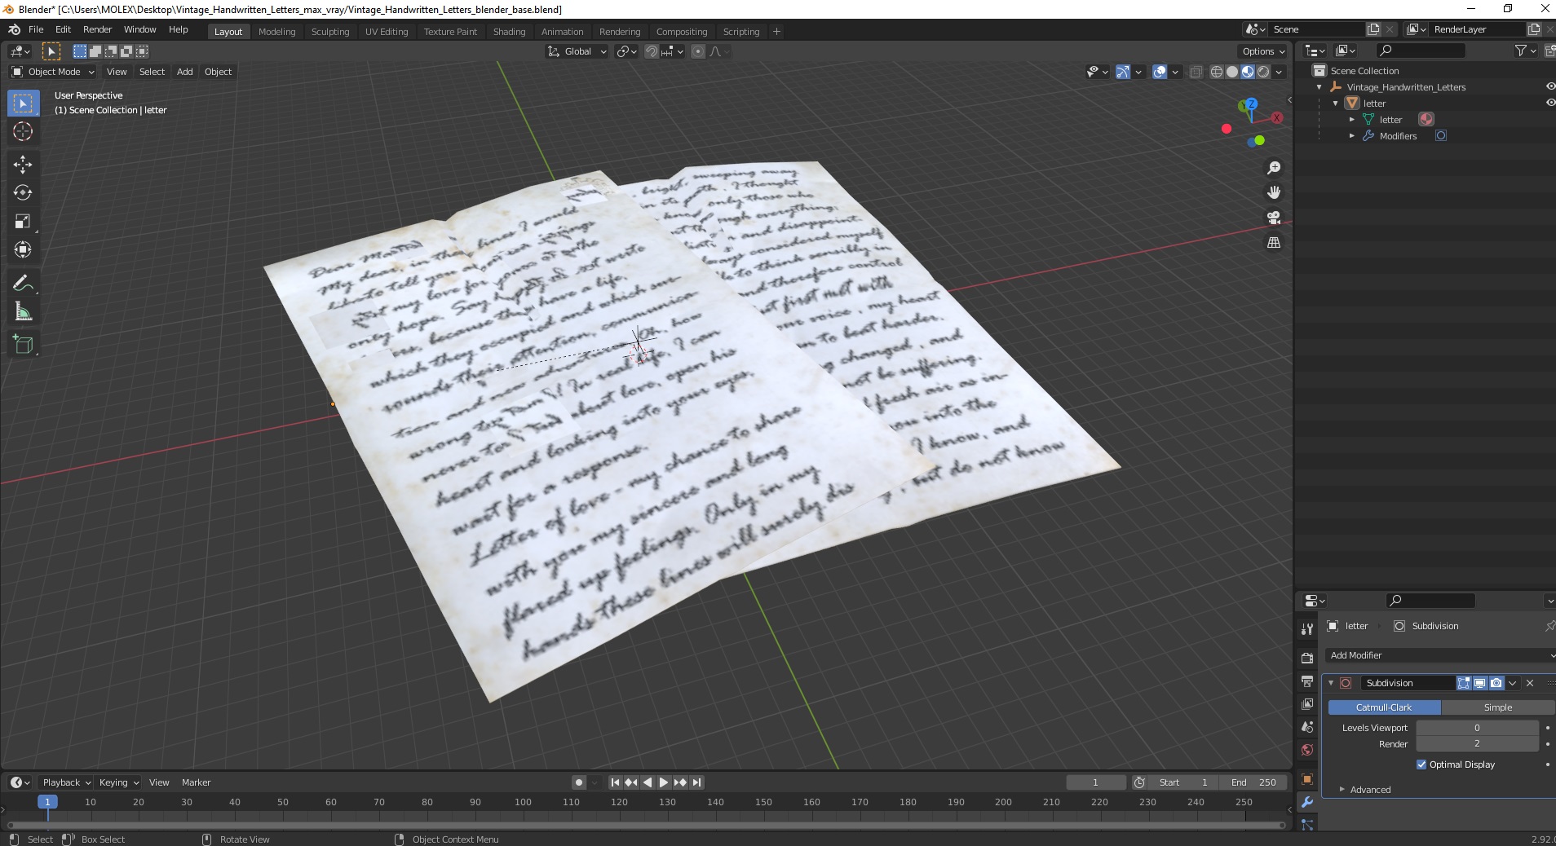This screenshot has height=846, width=1556.
Task: Hide Vintage_Handwritten_Letters collection with eye icon
Action: coord(1550,86)
